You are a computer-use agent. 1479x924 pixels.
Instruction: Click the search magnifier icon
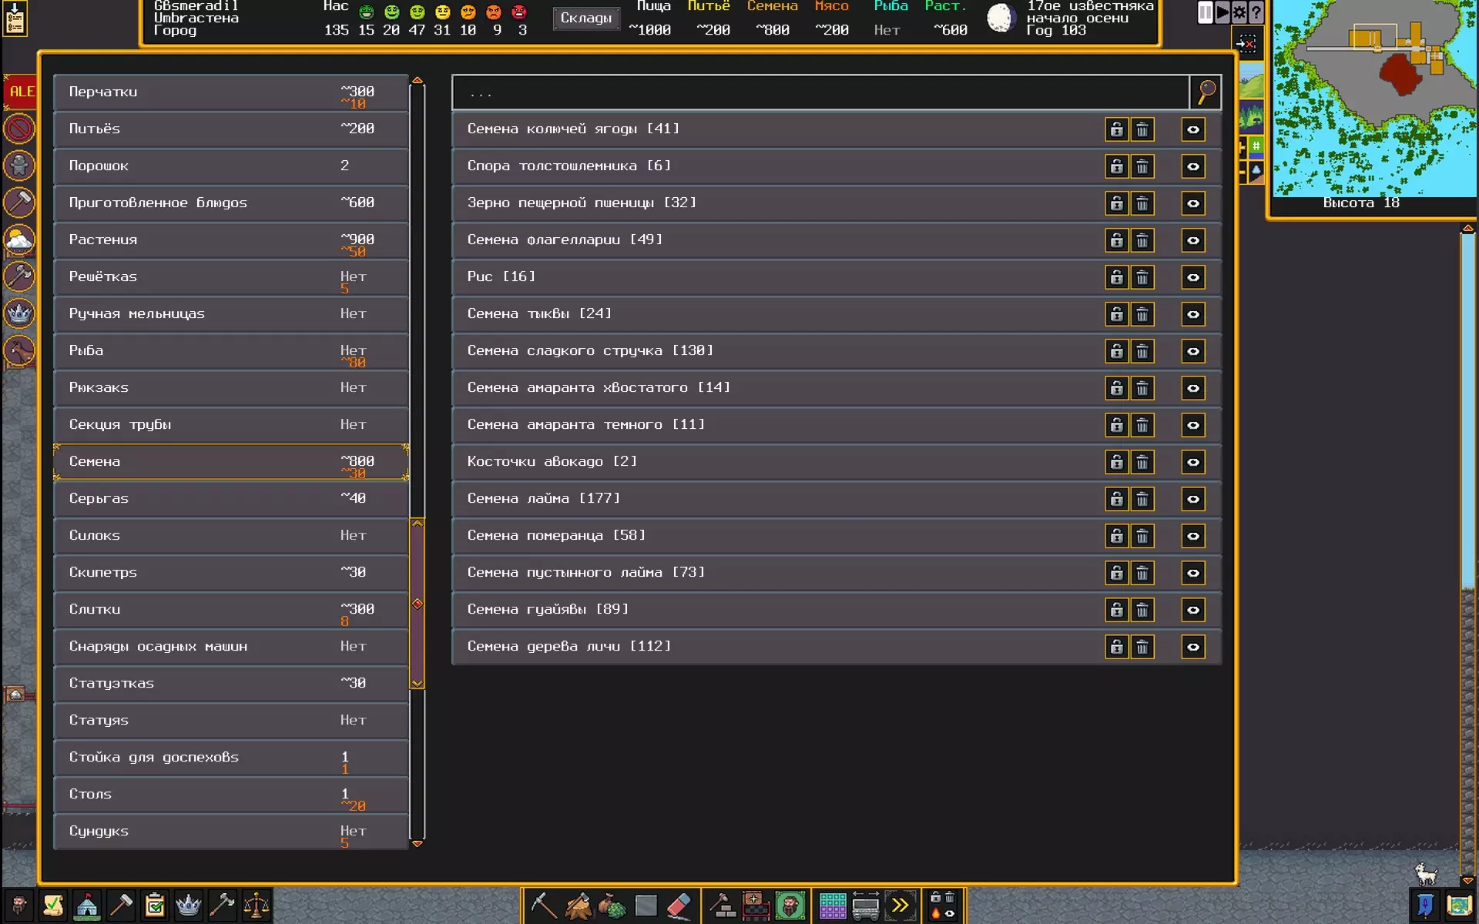click(1206, 92)
